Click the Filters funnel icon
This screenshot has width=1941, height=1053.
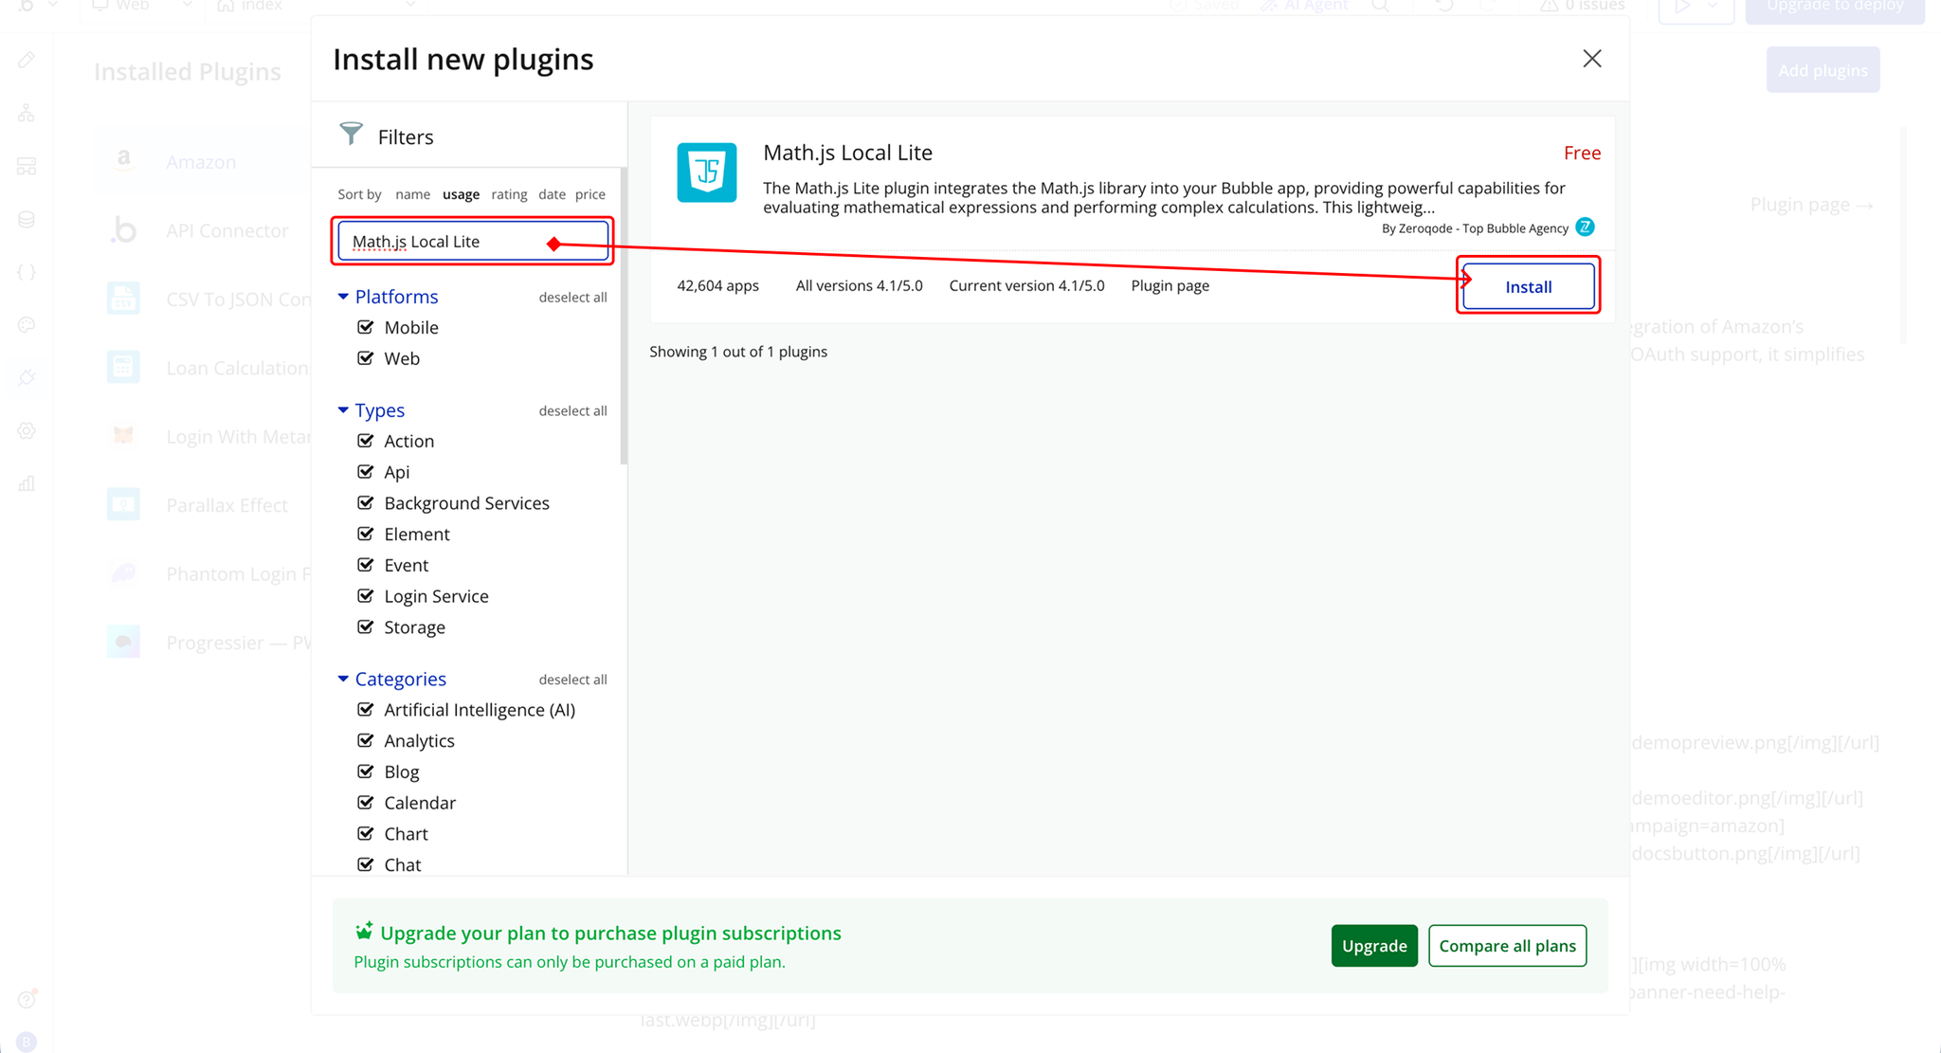pyautogui.click(x=352, y=135)
